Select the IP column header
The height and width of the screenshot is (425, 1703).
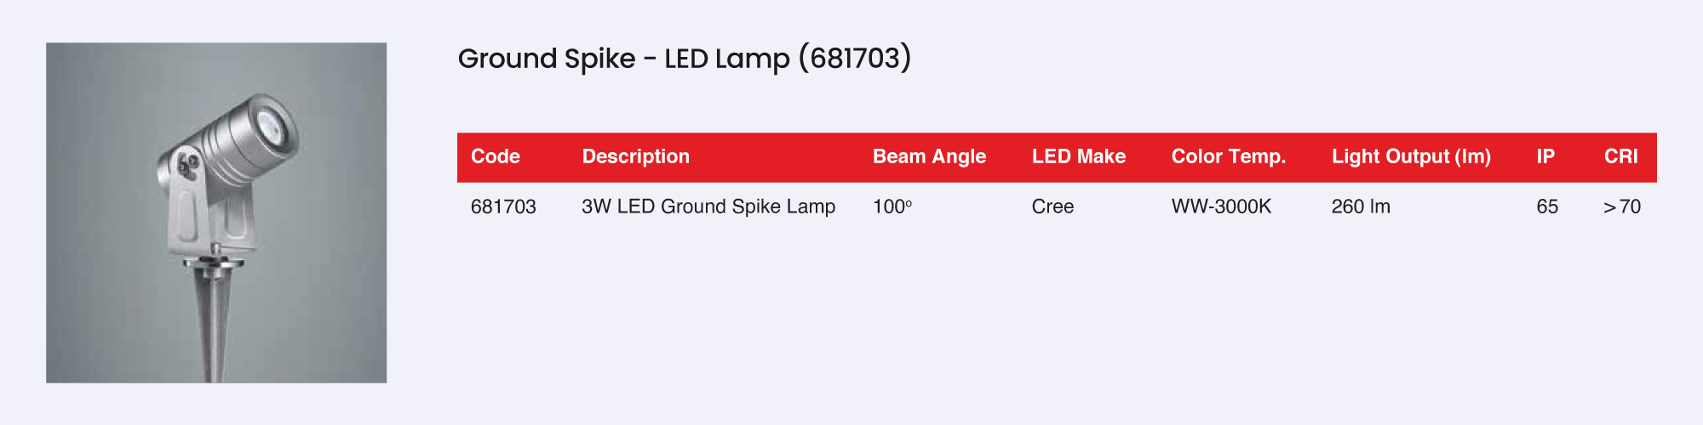[1545, 156]
